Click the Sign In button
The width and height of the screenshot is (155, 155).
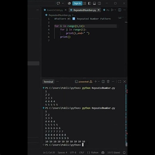click(77, 3)
